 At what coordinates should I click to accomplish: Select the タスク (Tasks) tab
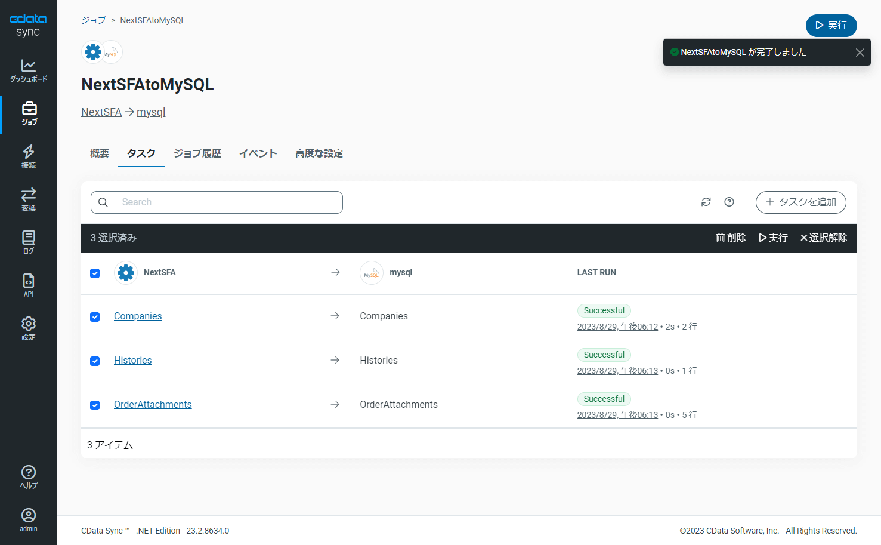click(x=141, y=153)
